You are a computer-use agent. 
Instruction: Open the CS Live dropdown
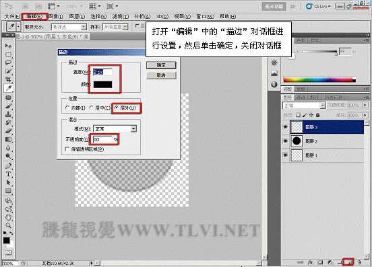[319, 7]
